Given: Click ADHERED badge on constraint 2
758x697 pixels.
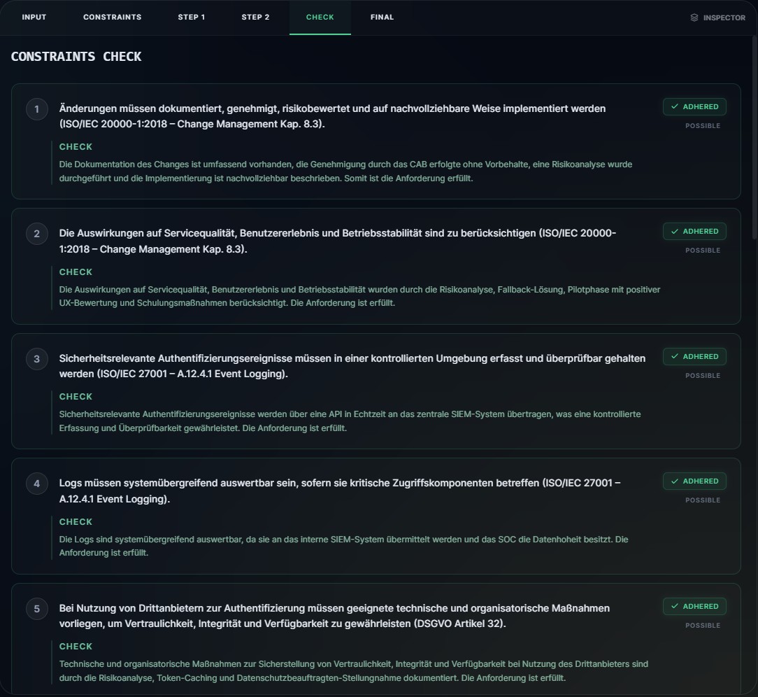Looking at the screenshot, I should coord(694,231).
